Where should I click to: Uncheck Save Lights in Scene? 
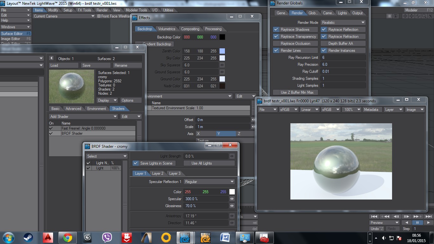point(136,163)
